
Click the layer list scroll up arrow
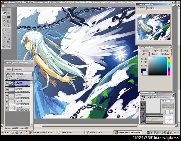31,82
